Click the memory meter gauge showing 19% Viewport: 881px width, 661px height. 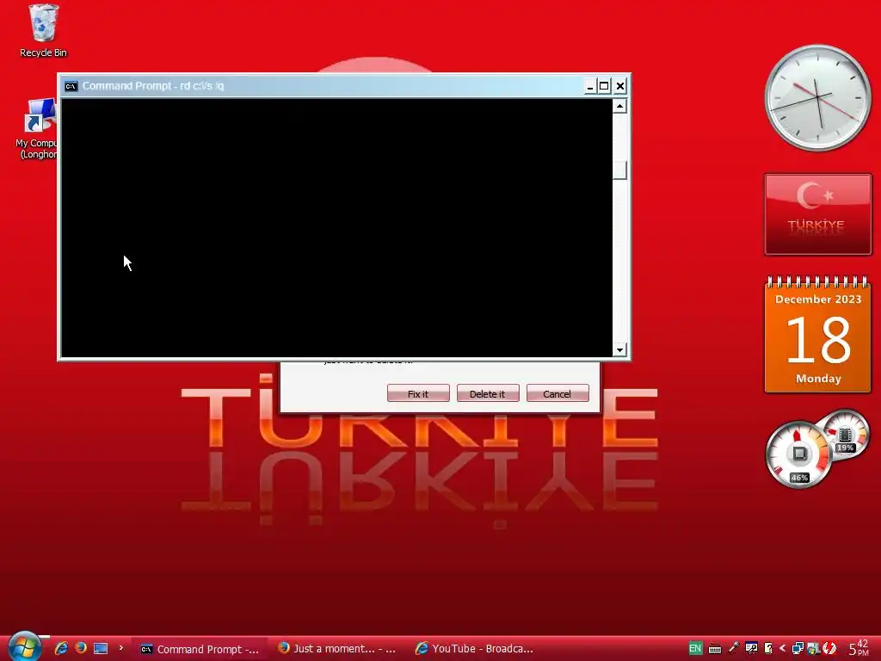tap(845, 435)
